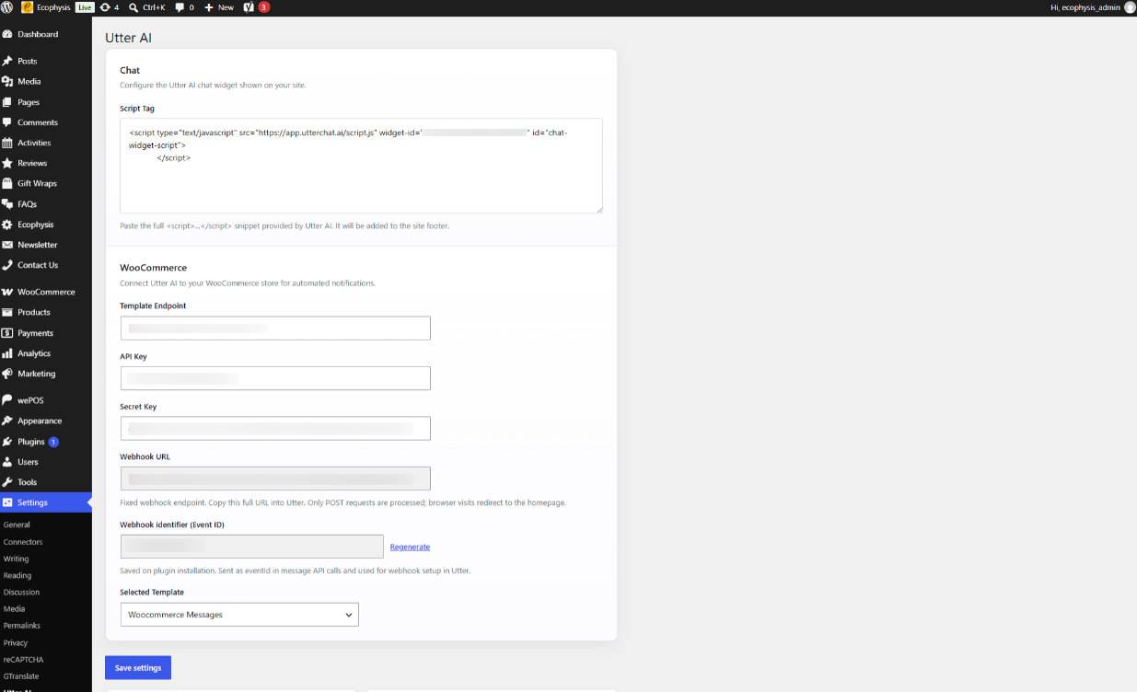Click the Ecophysis gear icon in sidebar
This screenshot has width=1137, height=692.
(8, 225)
